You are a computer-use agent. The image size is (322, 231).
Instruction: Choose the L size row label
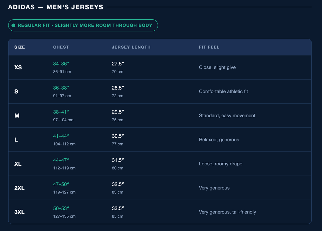(16, 140)
